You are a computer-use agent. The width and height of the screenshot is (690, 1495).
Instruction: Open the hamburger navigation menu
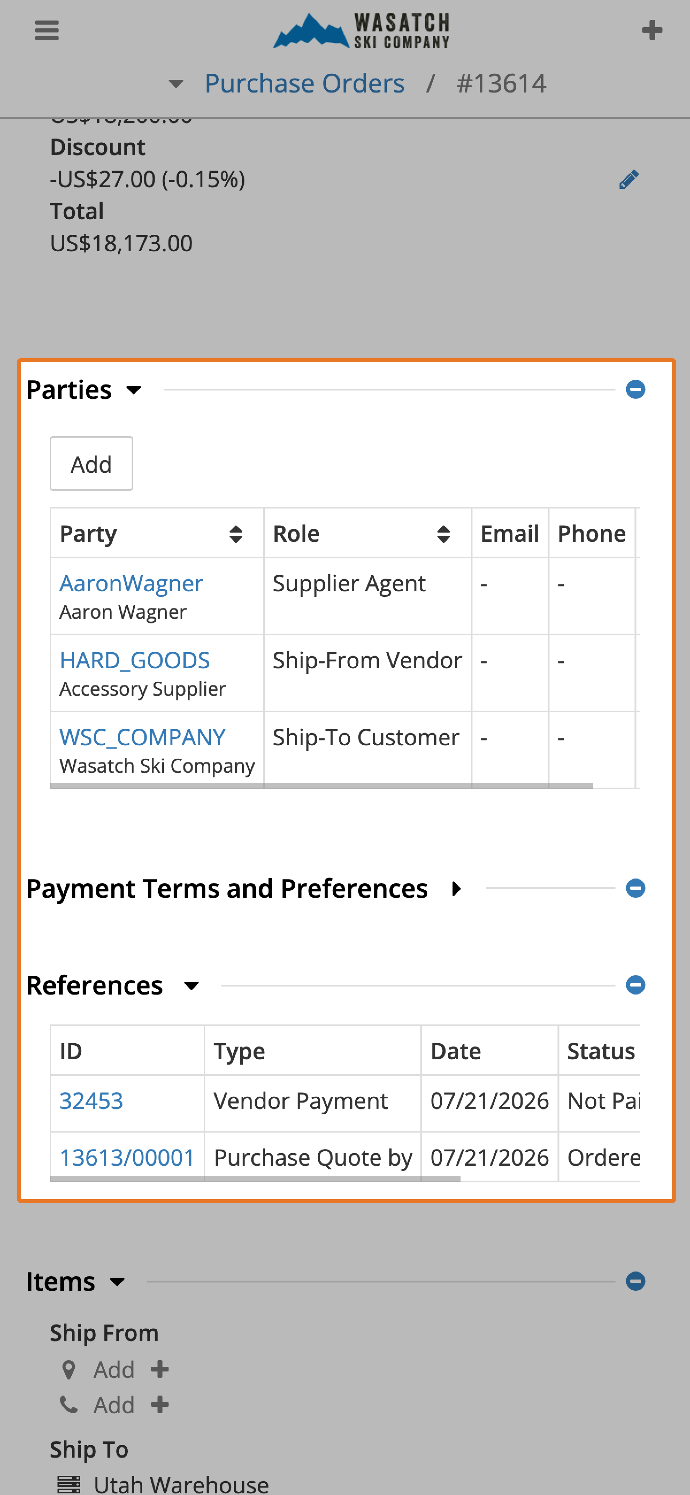[47, 30]
